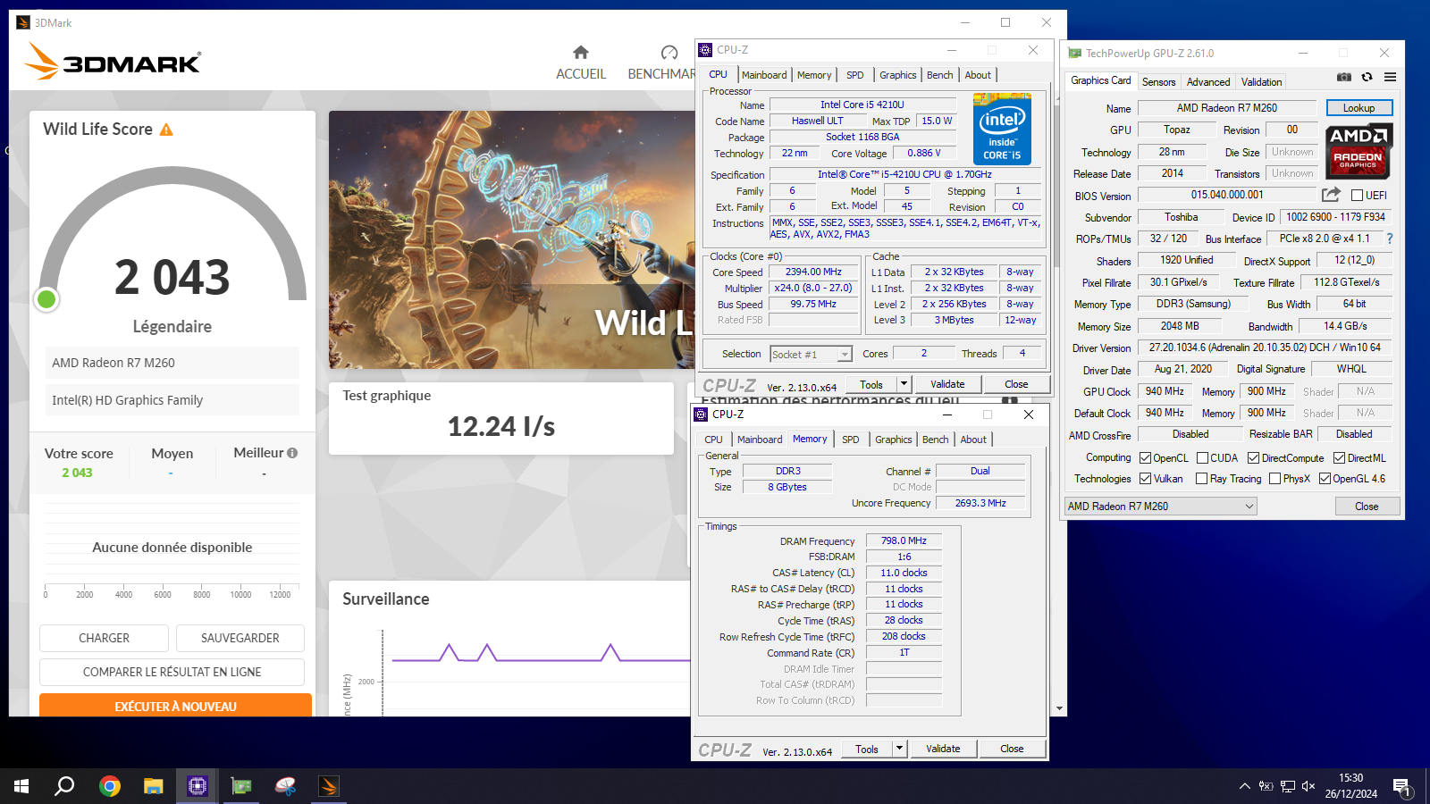1430x804 pixels.
Task: Click the Lookup button in GPU-Z
Action: tap(1358, 108)
